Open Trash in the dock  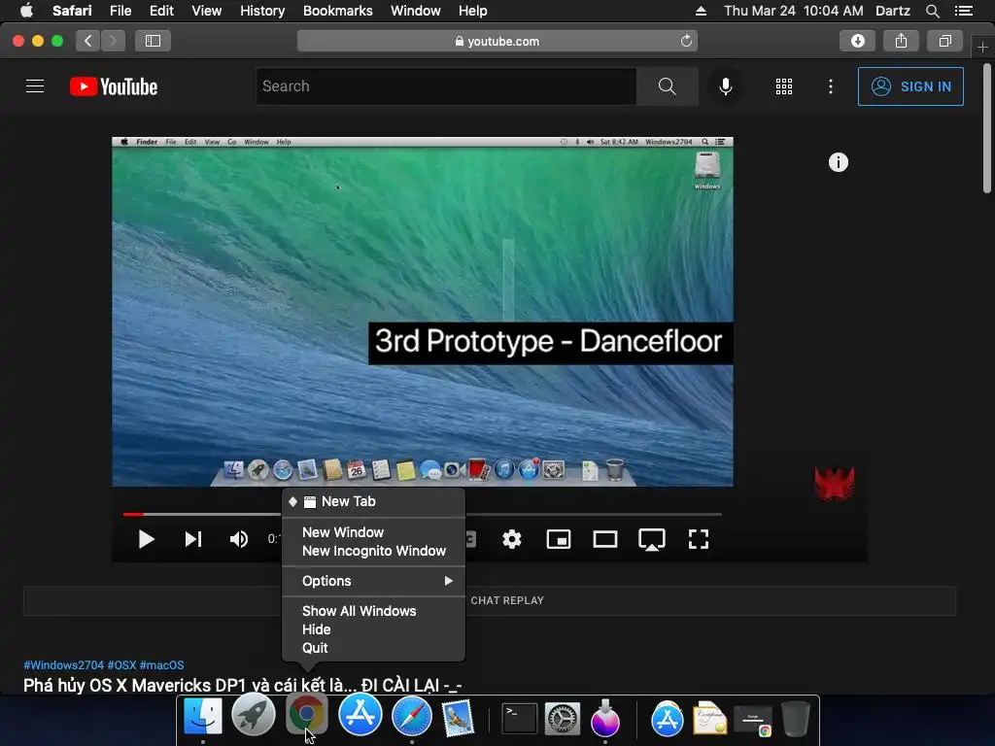pos(795,718)
